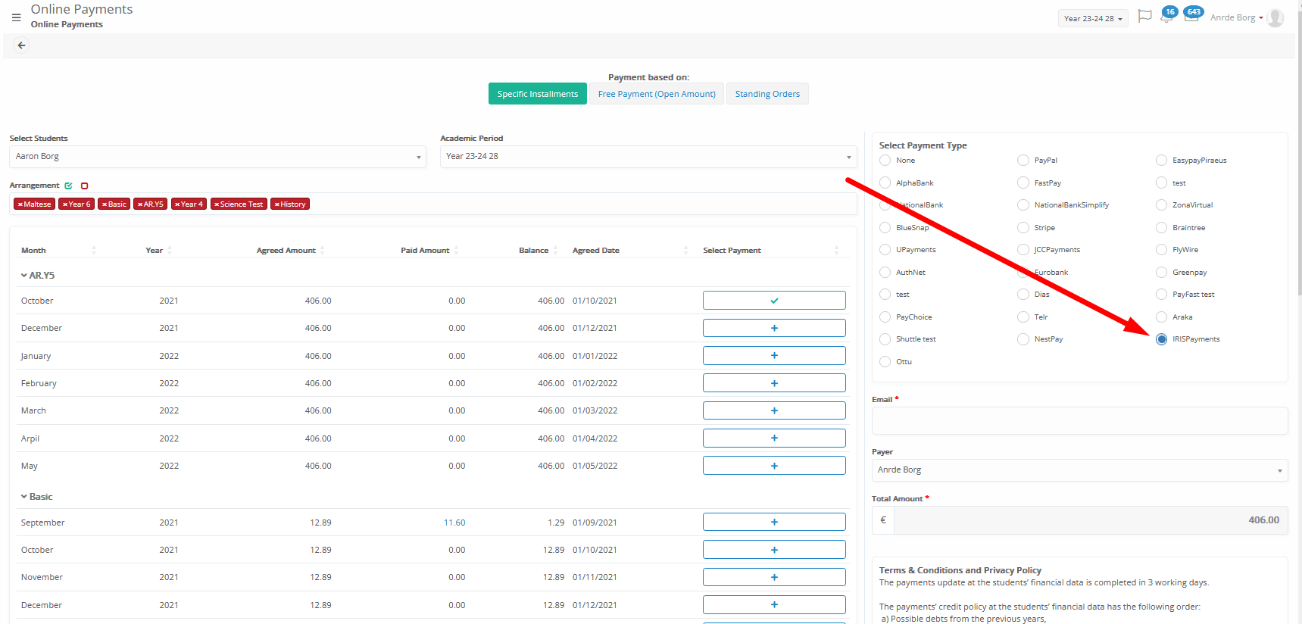Image resolution: width=1302 pixels, height=624 pixels.
Task: Select the PayPal payment type
Action: 1023,161
